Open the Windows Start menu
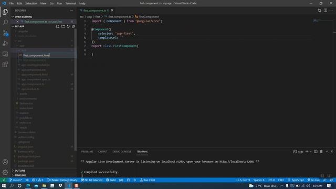336x189 pixels. [x=4, y=185]
